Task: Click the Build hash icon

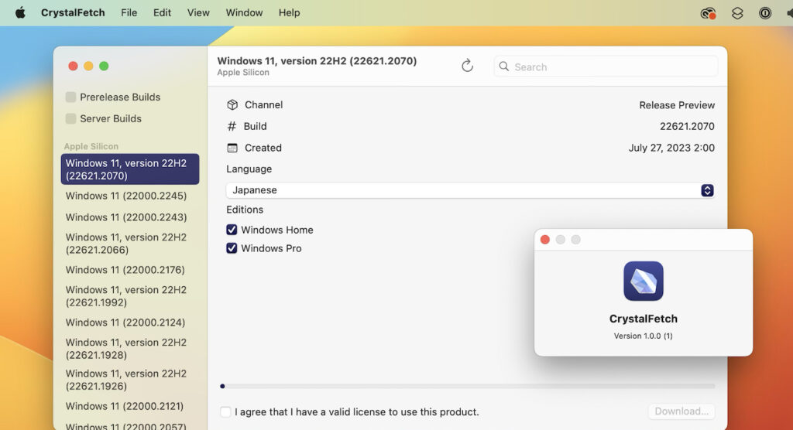Action: pyautogui.click(x=232, y=126)
